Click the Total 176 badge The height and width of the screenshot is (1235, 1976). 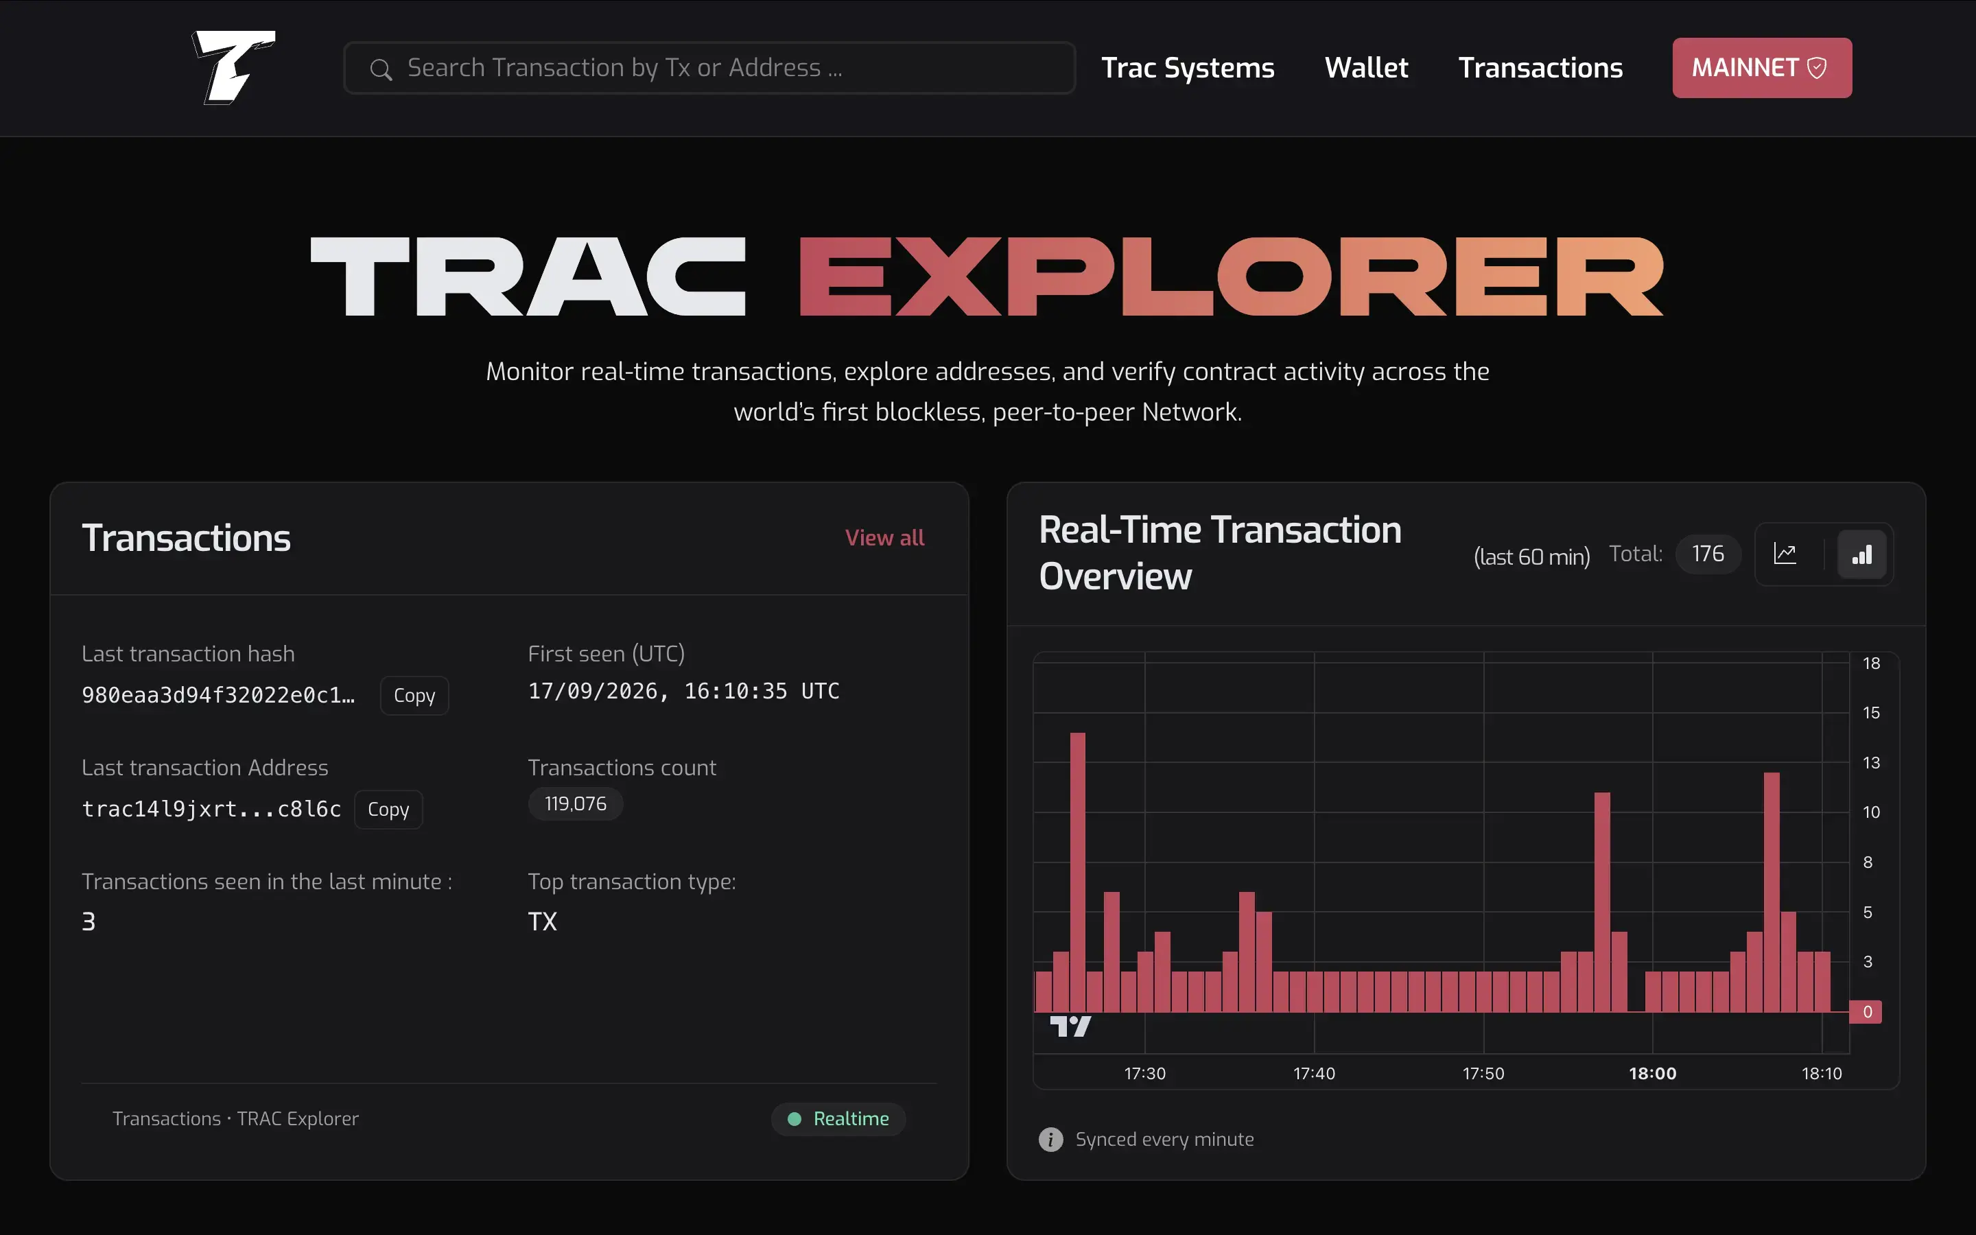pyautogui.click(x=1707, y=554)
